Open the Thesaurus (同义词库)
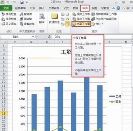 (9, 24)
